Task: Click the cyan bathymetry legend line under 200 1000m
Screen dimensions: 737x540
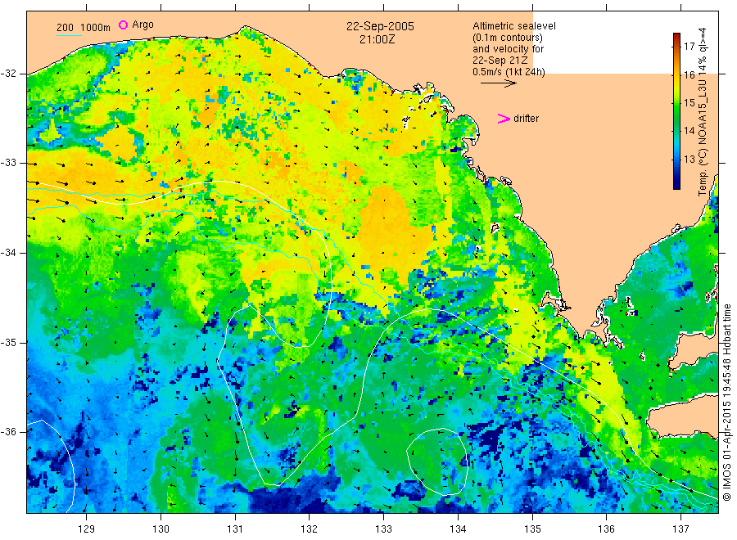Action: tap(69, 36)
